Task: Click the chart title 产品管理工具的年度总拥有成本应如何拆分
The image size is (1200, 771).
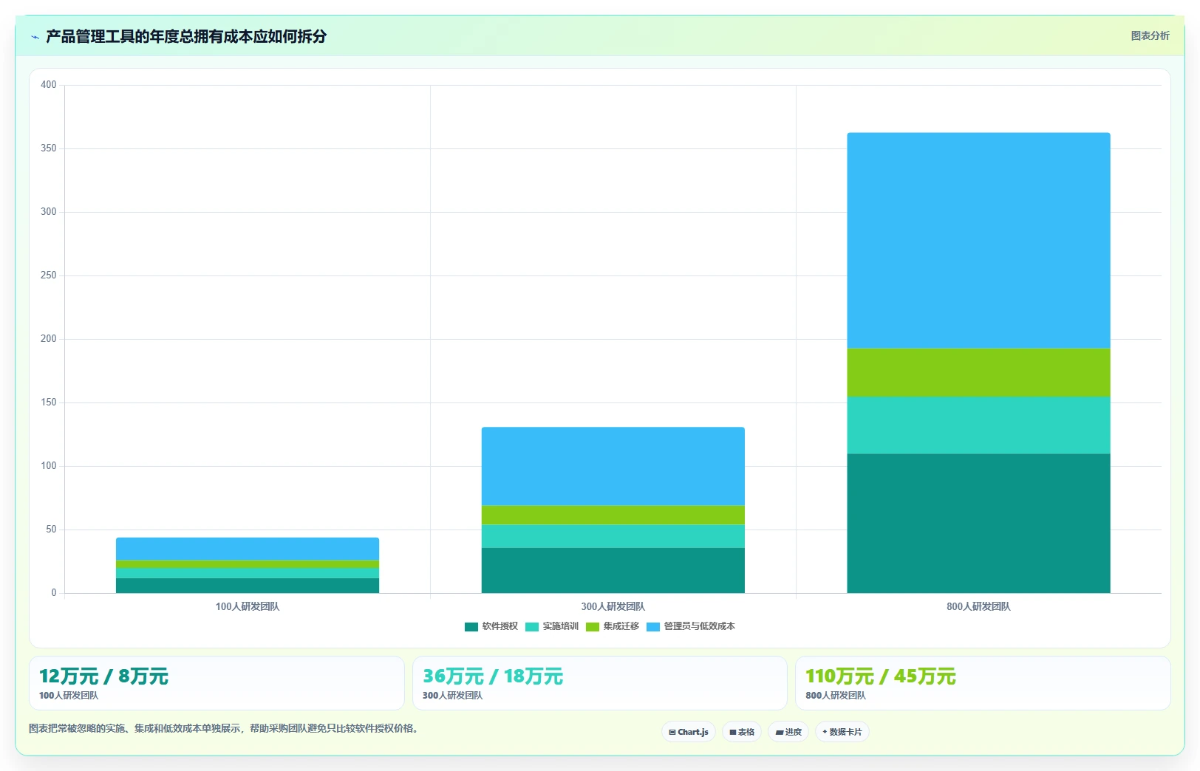Action: (186, 36)
